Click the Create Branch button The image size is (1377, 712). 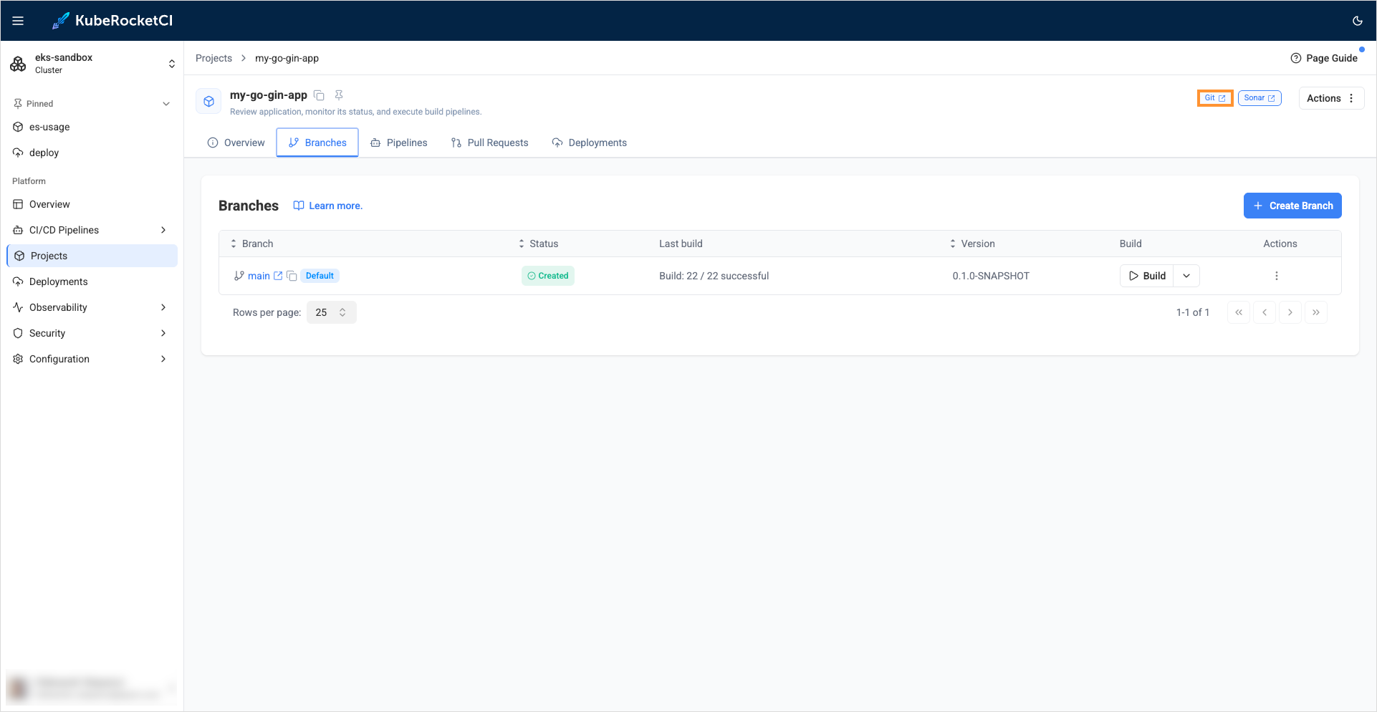click(1292, 206)
